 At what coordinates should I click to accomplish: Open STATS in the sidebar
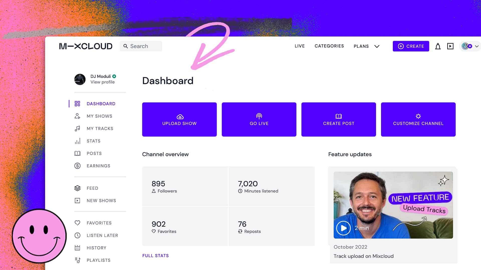(93, 141)
